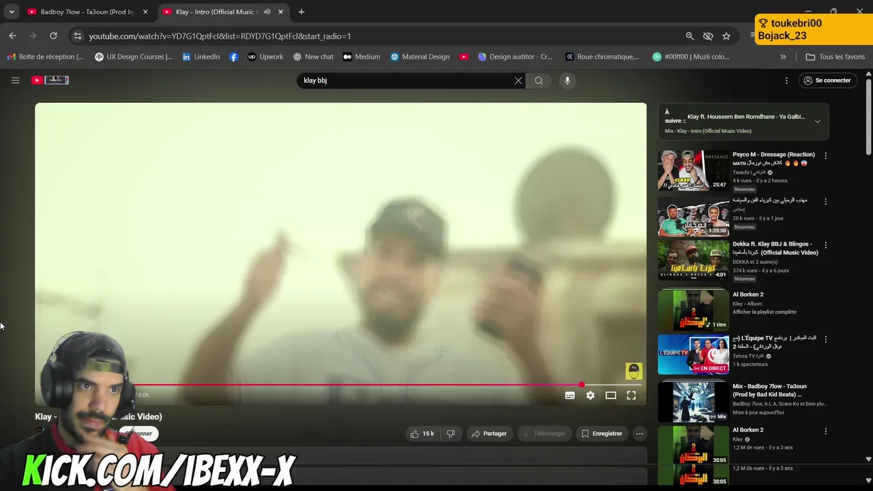Screen dimensions: 873x491
Task: Open more actions below the video
Action: tap(639, 434)
